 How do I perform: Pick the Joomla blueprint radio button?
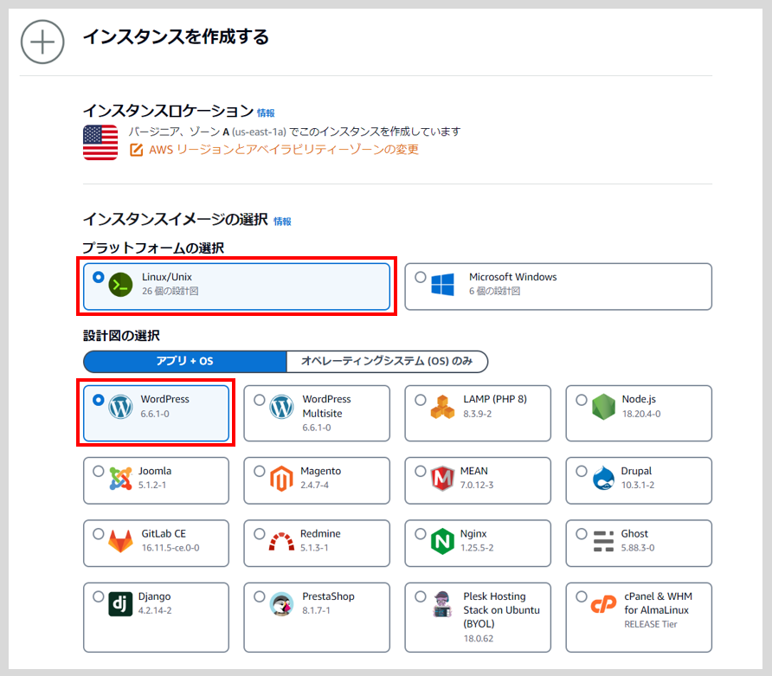coord(99,471)
